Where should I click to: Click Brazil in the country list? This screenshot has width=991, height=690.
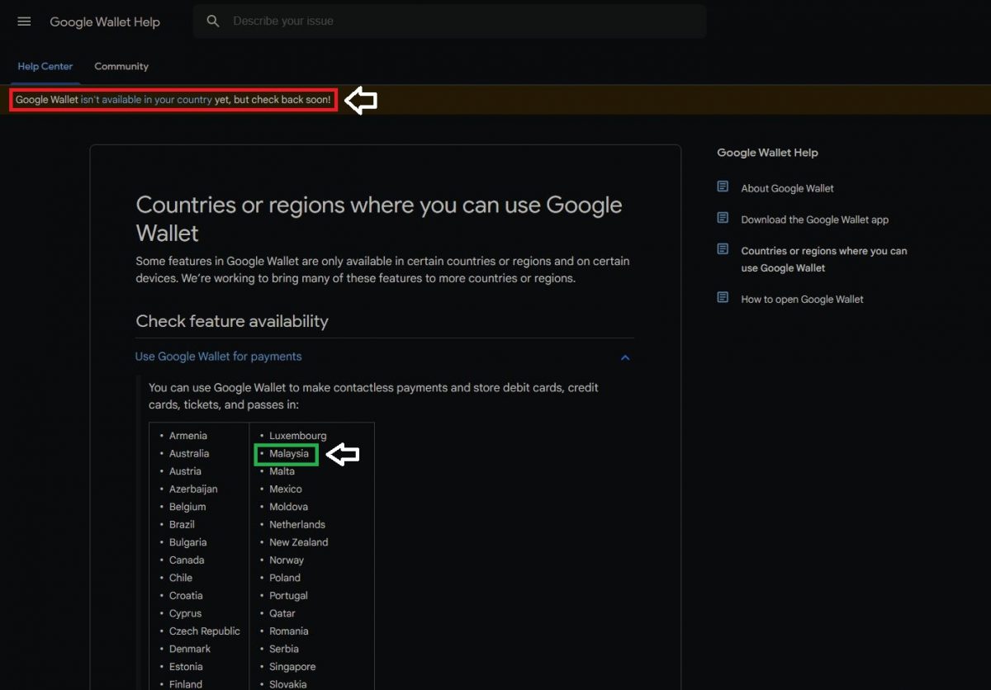point(182,524)
